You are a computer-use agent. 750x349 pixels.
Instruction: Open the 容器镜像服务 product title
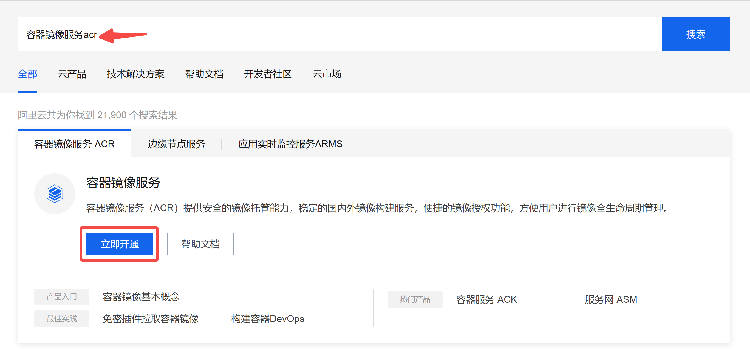123,183
